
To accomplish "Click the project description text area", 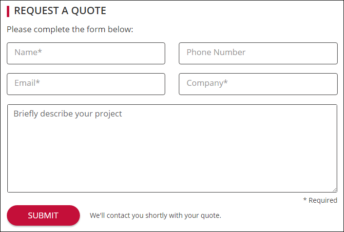I will (172, 151).
